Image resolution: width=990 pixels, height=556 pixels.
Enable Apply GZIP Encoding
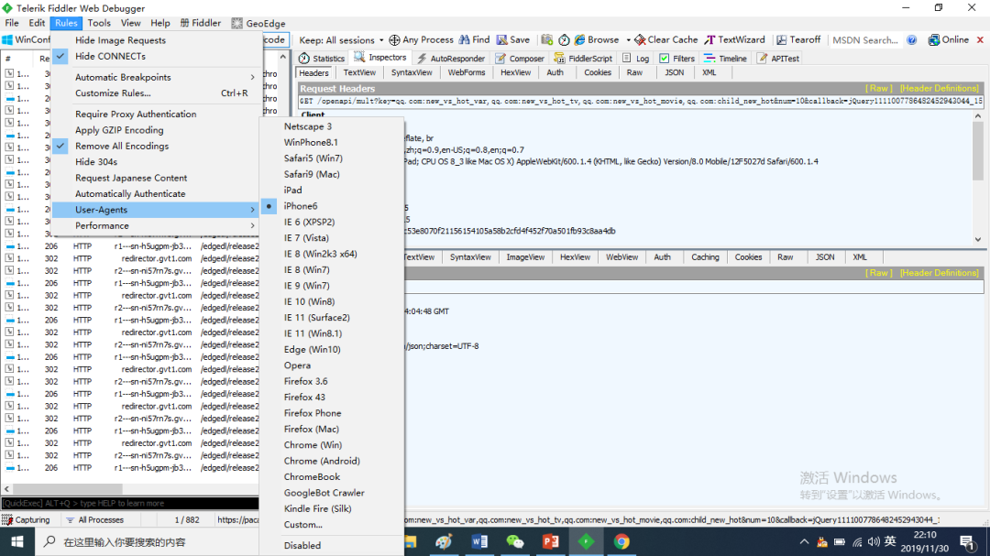(157, 130)
